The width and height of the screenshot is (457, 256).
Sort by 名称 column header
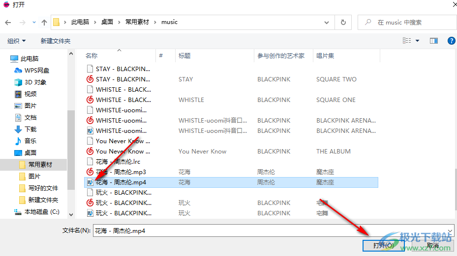coord(91,56)
